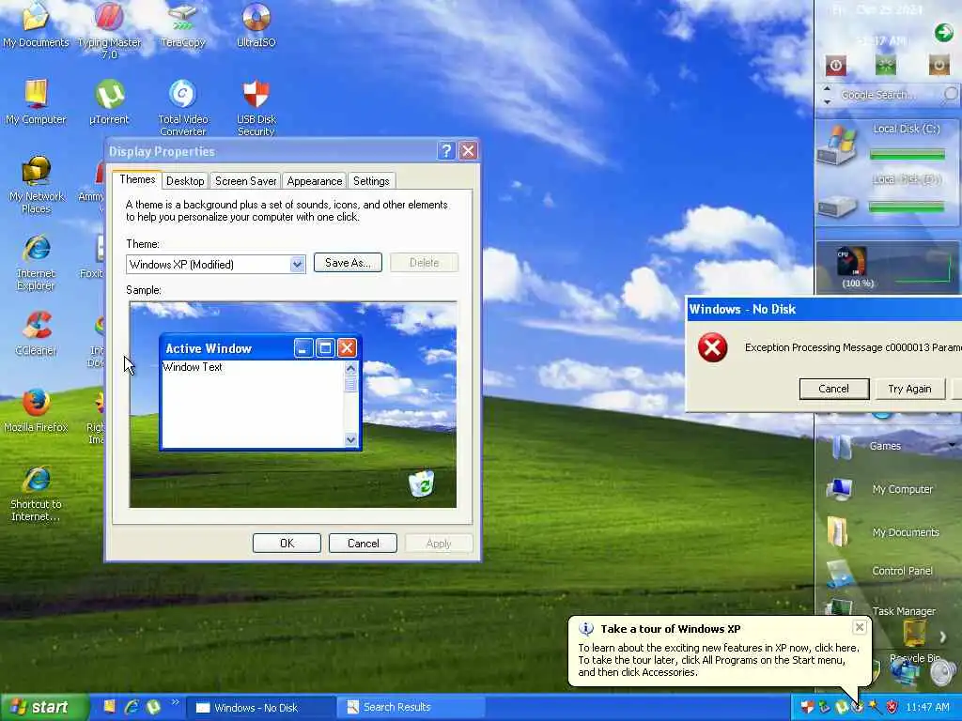Click µTorrent icon in quick launch

tap(153, 707)
